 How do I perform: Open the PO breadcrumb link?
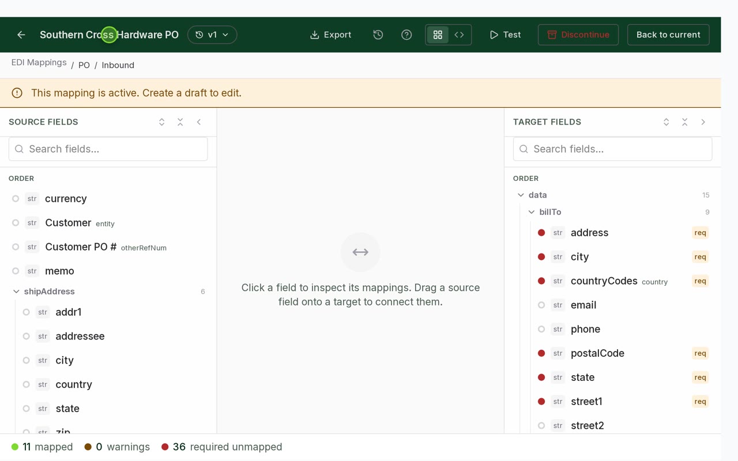click(84, 65)
